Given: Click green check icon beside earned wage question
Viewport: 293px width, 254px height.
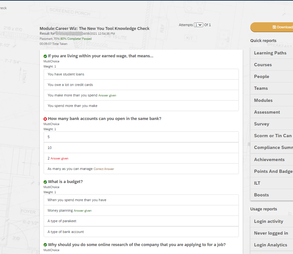Looking at the screenshot, I should pyautogui.click(x=45, y=56).
